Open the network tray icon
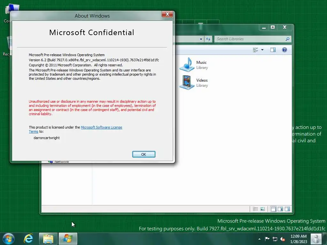Viewport: 327px width, 245px height. point(275,239)
